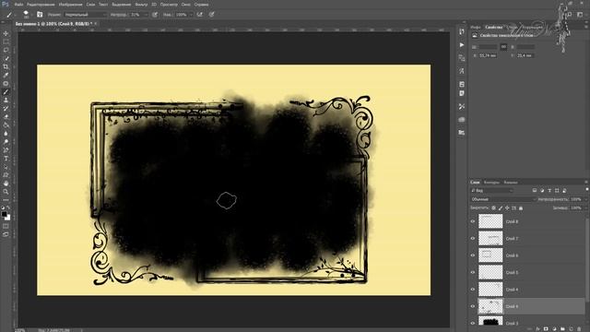Hide layer Слой 4

tap(473, 289)
